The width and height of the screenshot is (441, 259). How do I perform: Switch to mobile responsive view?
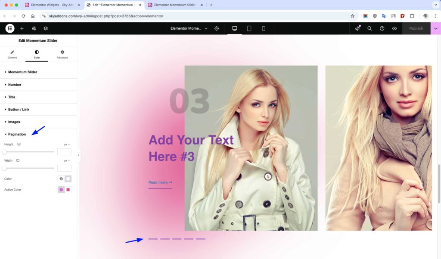click(264, 28)
